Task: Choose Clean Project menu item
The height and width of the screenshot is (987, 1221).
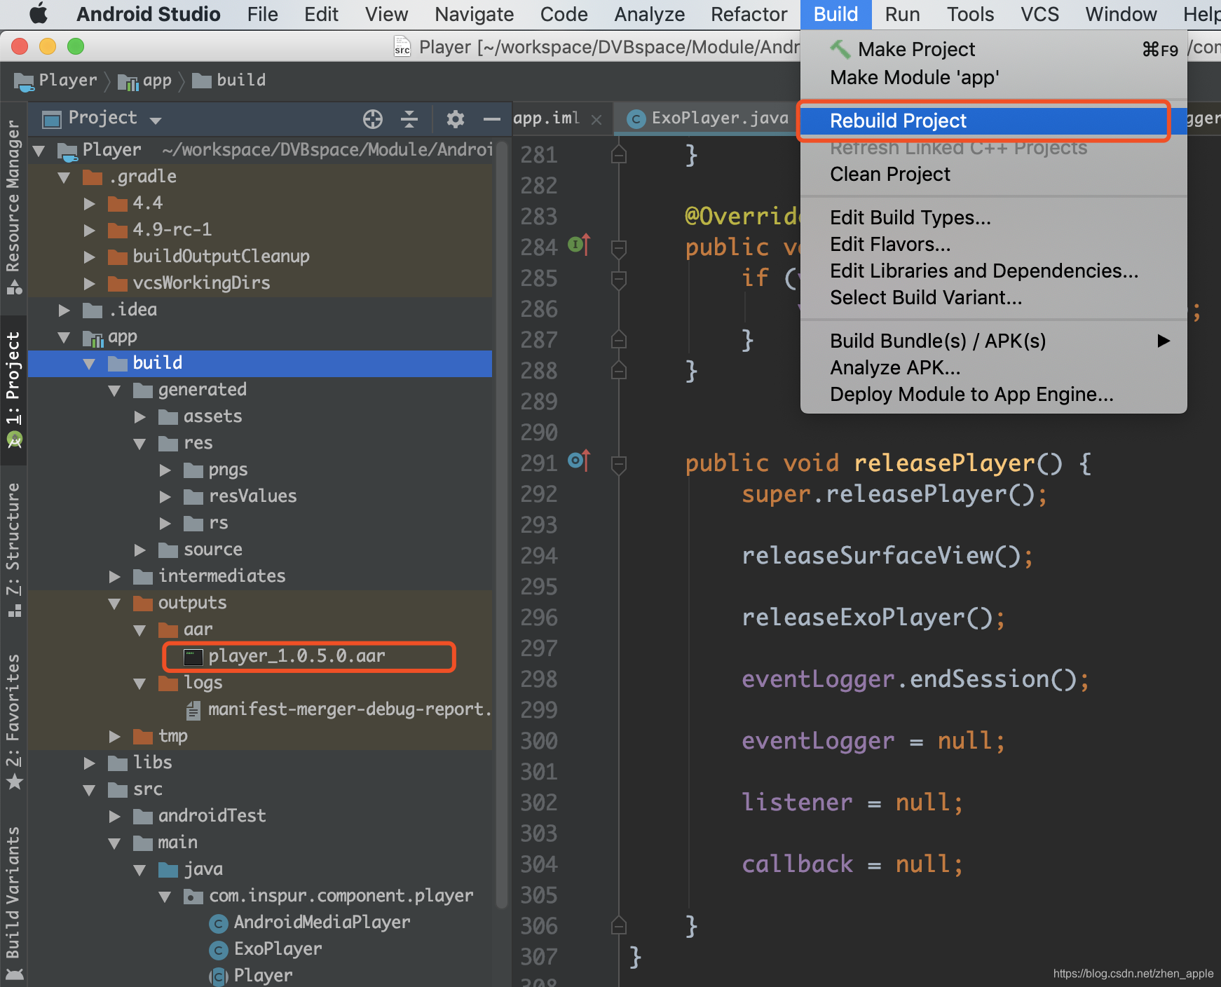Action: point(993,174)
